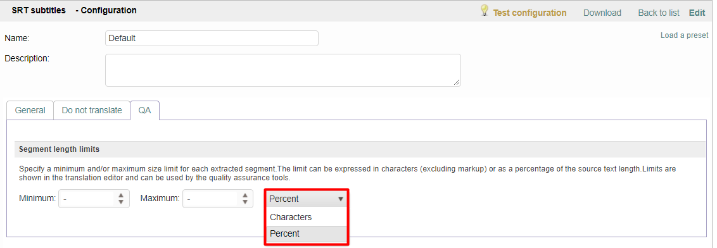
Task: Click the Download link
Action: click(602, 13)
